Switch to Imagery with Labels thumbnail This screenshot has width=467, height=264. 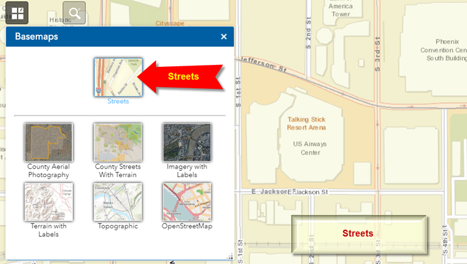point(187,142)
